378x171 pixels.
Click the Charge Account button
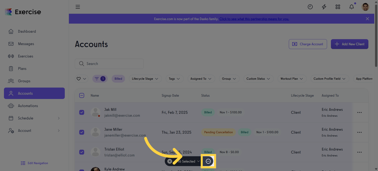tap(308, 44)
